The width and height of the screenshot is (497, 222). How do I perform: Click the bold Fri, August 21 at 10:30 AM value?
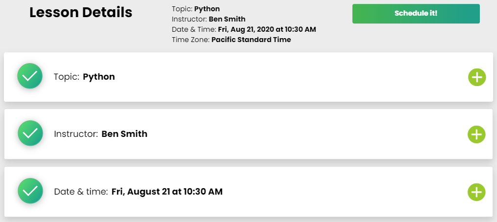tap(167, 192)
